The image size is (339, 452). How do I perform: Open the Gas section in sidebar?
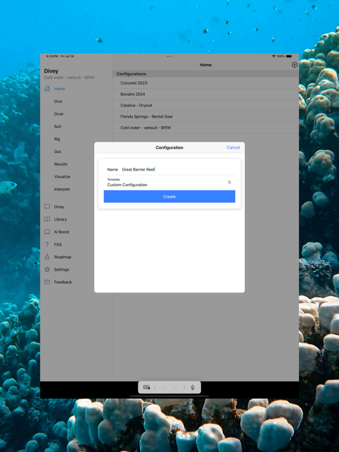(x=58, y=152)
